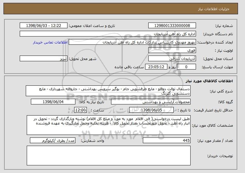This screenshot has height=173, width=245.
Task: Click the label حداقل تاریخ اعتبار قیمت
Action: point(213,110)
